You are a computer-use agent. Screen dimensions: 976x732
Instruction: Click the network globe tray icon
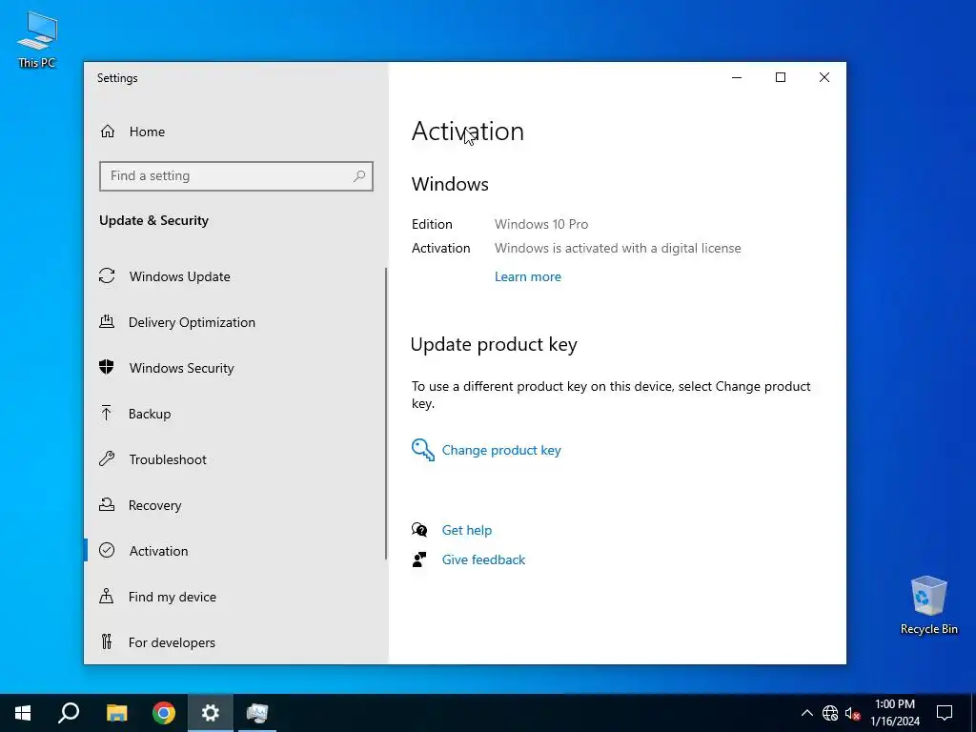[830, 713]
